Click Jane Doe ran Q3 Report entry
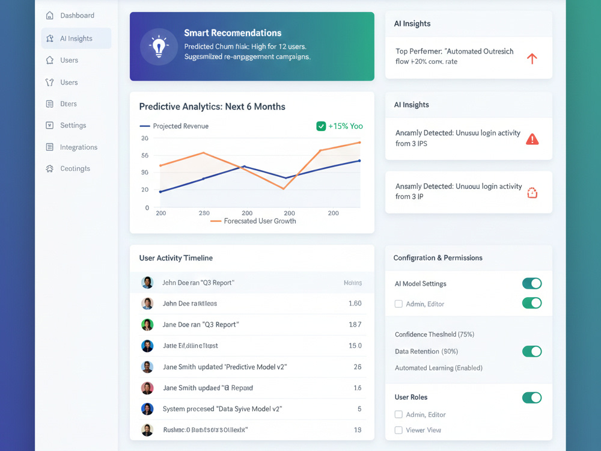Viewport: 601px width, 451px height. pos(252,325)
